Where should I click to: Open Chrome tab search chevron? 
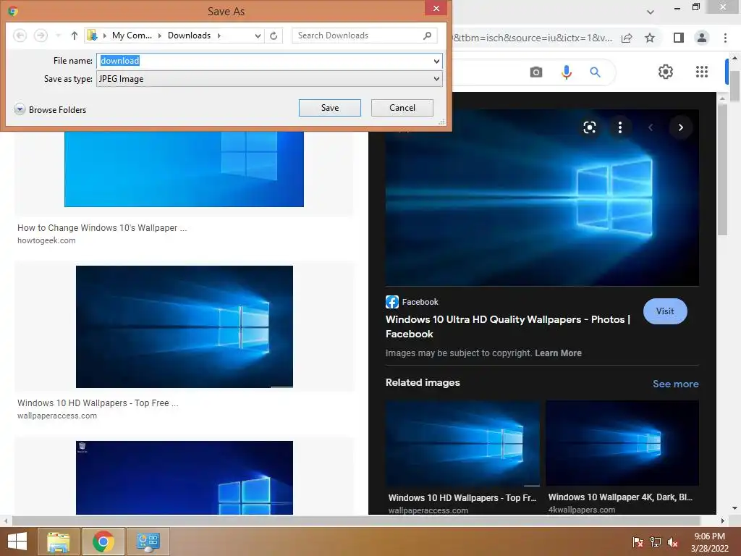coord(651,12)
